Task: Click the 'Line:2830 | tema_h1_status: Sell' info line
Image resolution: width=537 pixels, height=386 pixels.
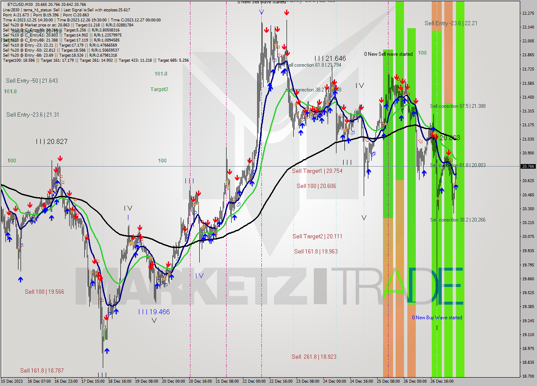Action: [x=66, y=10]
